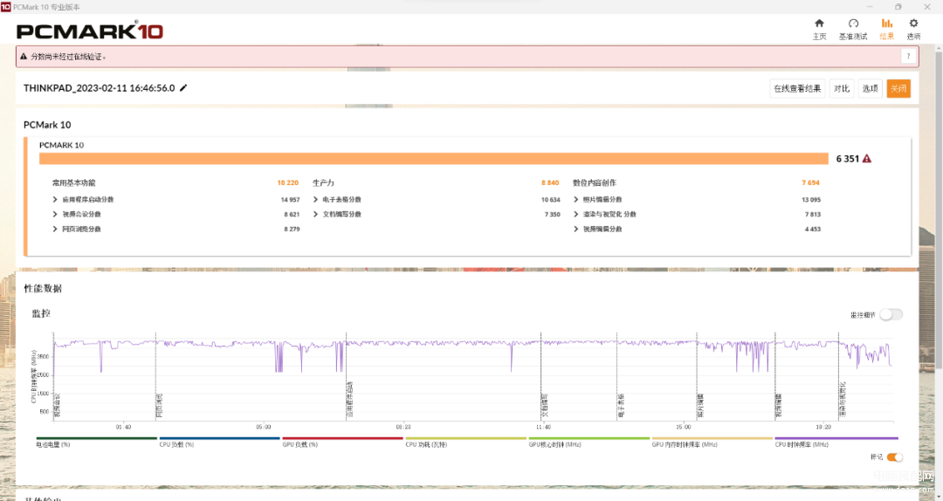Click the warning triangle icon in the pink banner
The height and width of the screenshot is (501, 943).
24,57
